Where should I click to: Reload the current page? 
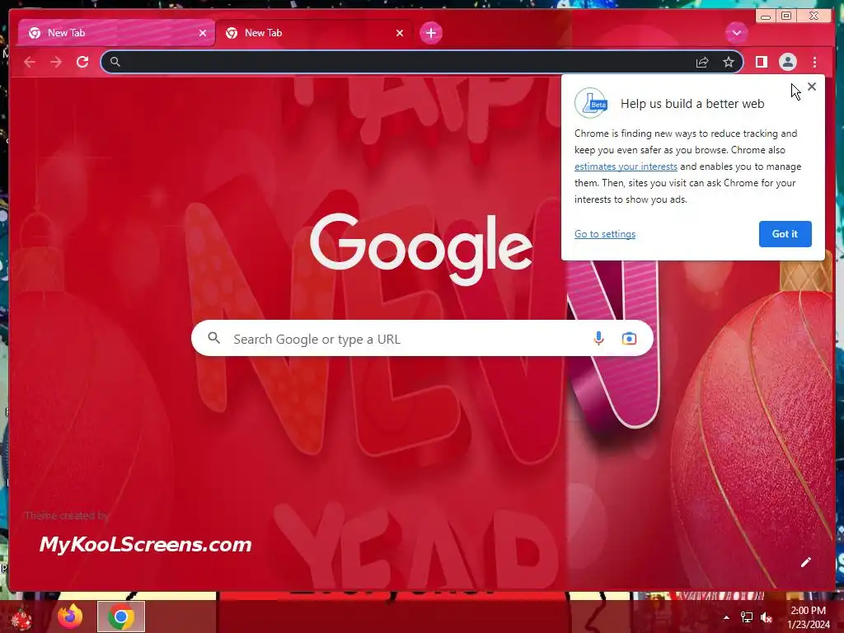[x=82, y=62]
